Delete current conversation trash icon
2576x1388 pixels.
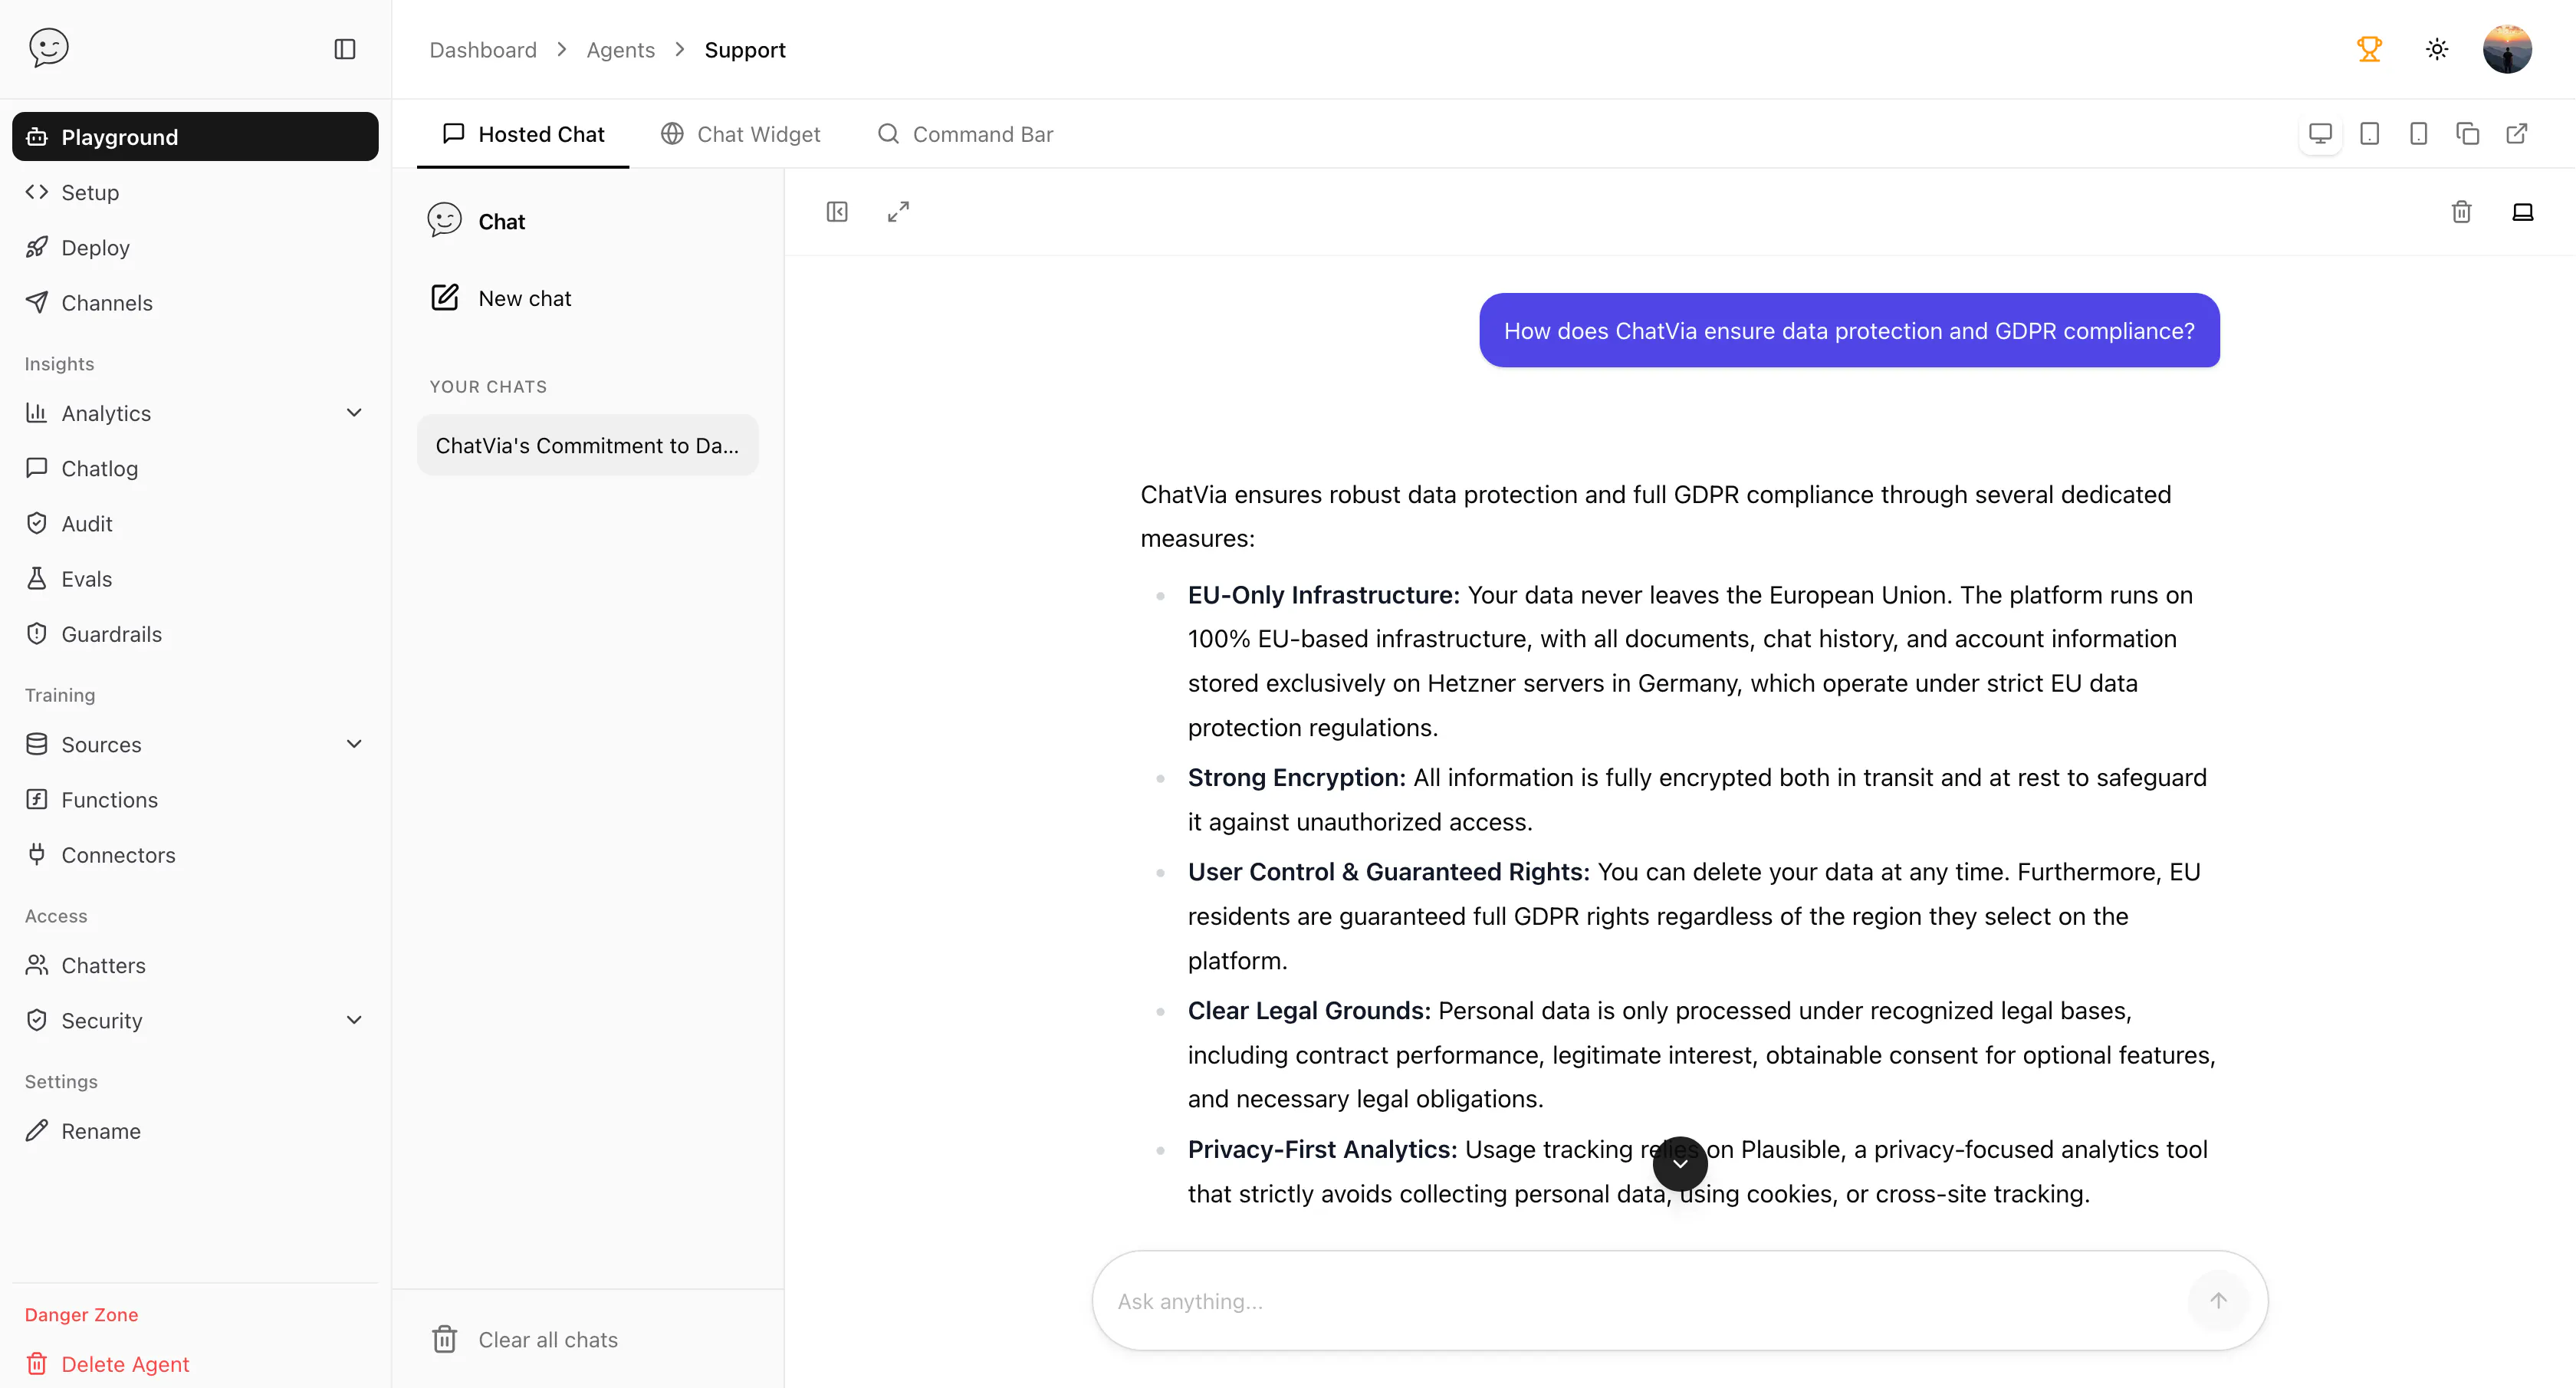click(x=2461, y=212)
